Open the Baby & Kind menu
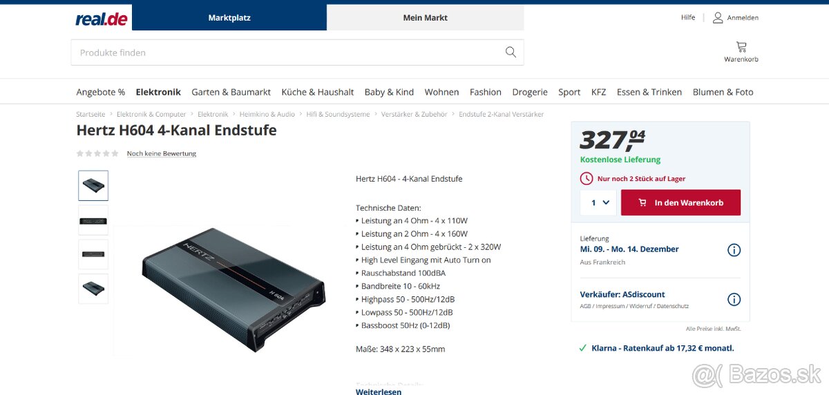Viewport: 829px width, 395px height. pyautogui.click(x=389, y=92)
